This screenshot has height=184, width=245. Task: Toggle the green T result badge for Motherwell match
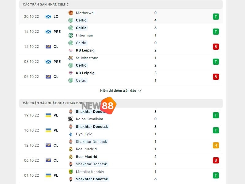(x=216, y=17)
